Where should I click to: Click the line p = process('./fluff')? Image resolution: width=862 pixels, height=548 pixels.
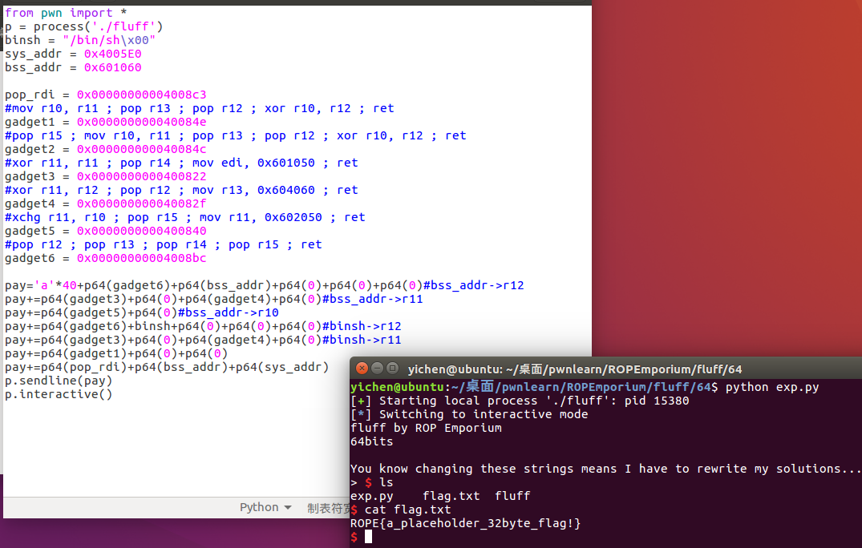[84, 26]
